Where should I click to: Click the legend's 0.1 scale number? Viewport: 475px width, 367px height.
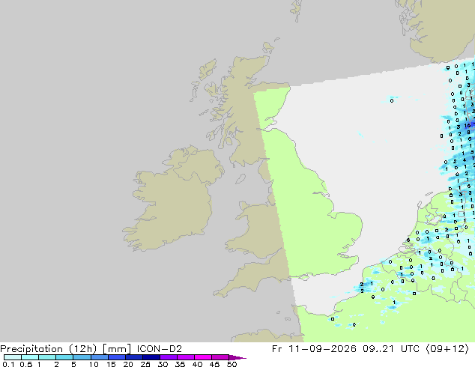[8, 364]
